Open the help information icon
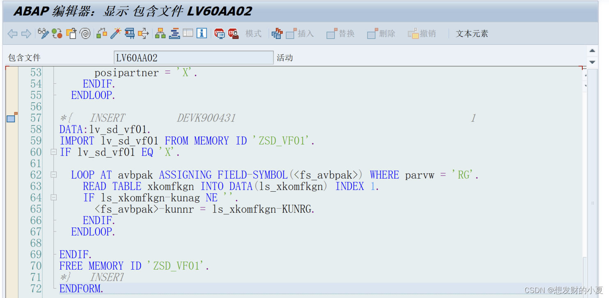This screenshot has width=609, height=298. coord(202,34)
